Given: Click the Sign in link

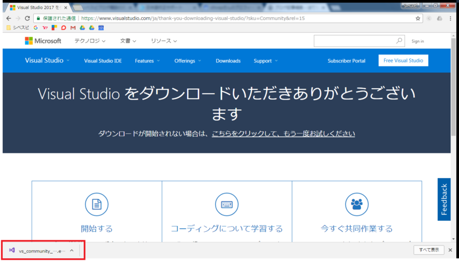Looking at the screenshot, I should coord(418,41).
